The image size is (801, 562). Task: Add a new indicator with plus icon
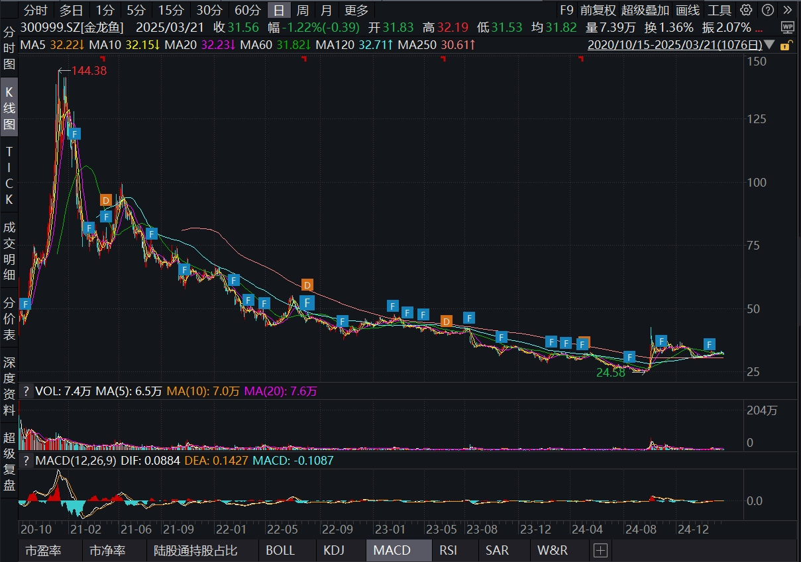[600, 550]
